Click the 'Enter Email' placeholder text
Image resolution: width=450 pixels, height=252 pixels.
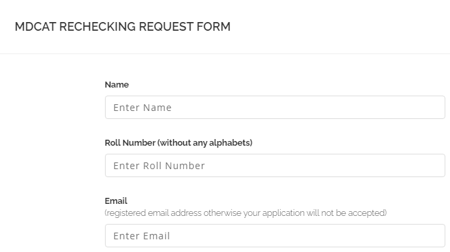(142, 236)
